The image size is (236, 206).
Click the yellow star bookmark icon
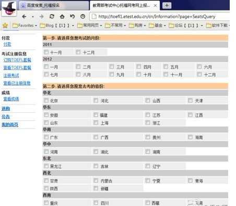(5, 26)
